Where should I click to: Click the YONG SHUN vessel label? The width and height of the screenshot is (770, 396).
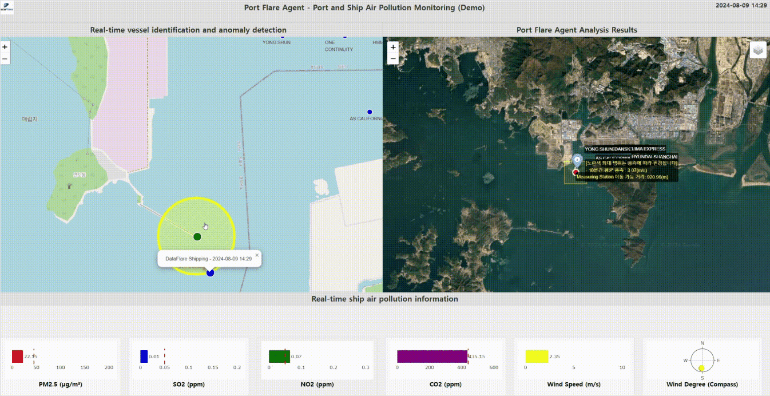click(276, 42)
